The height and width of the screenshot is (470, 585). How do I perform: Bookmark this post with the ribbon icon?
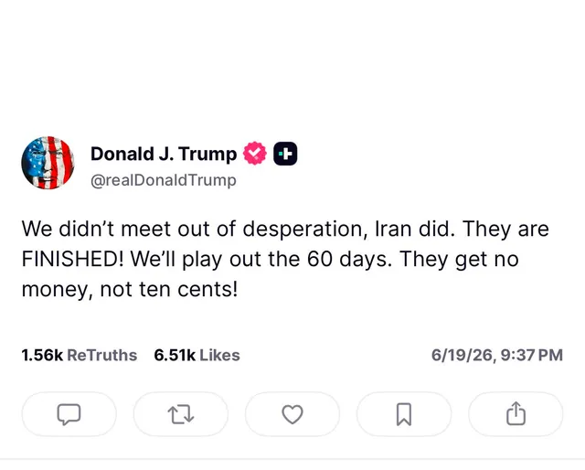tap(404, 414)
